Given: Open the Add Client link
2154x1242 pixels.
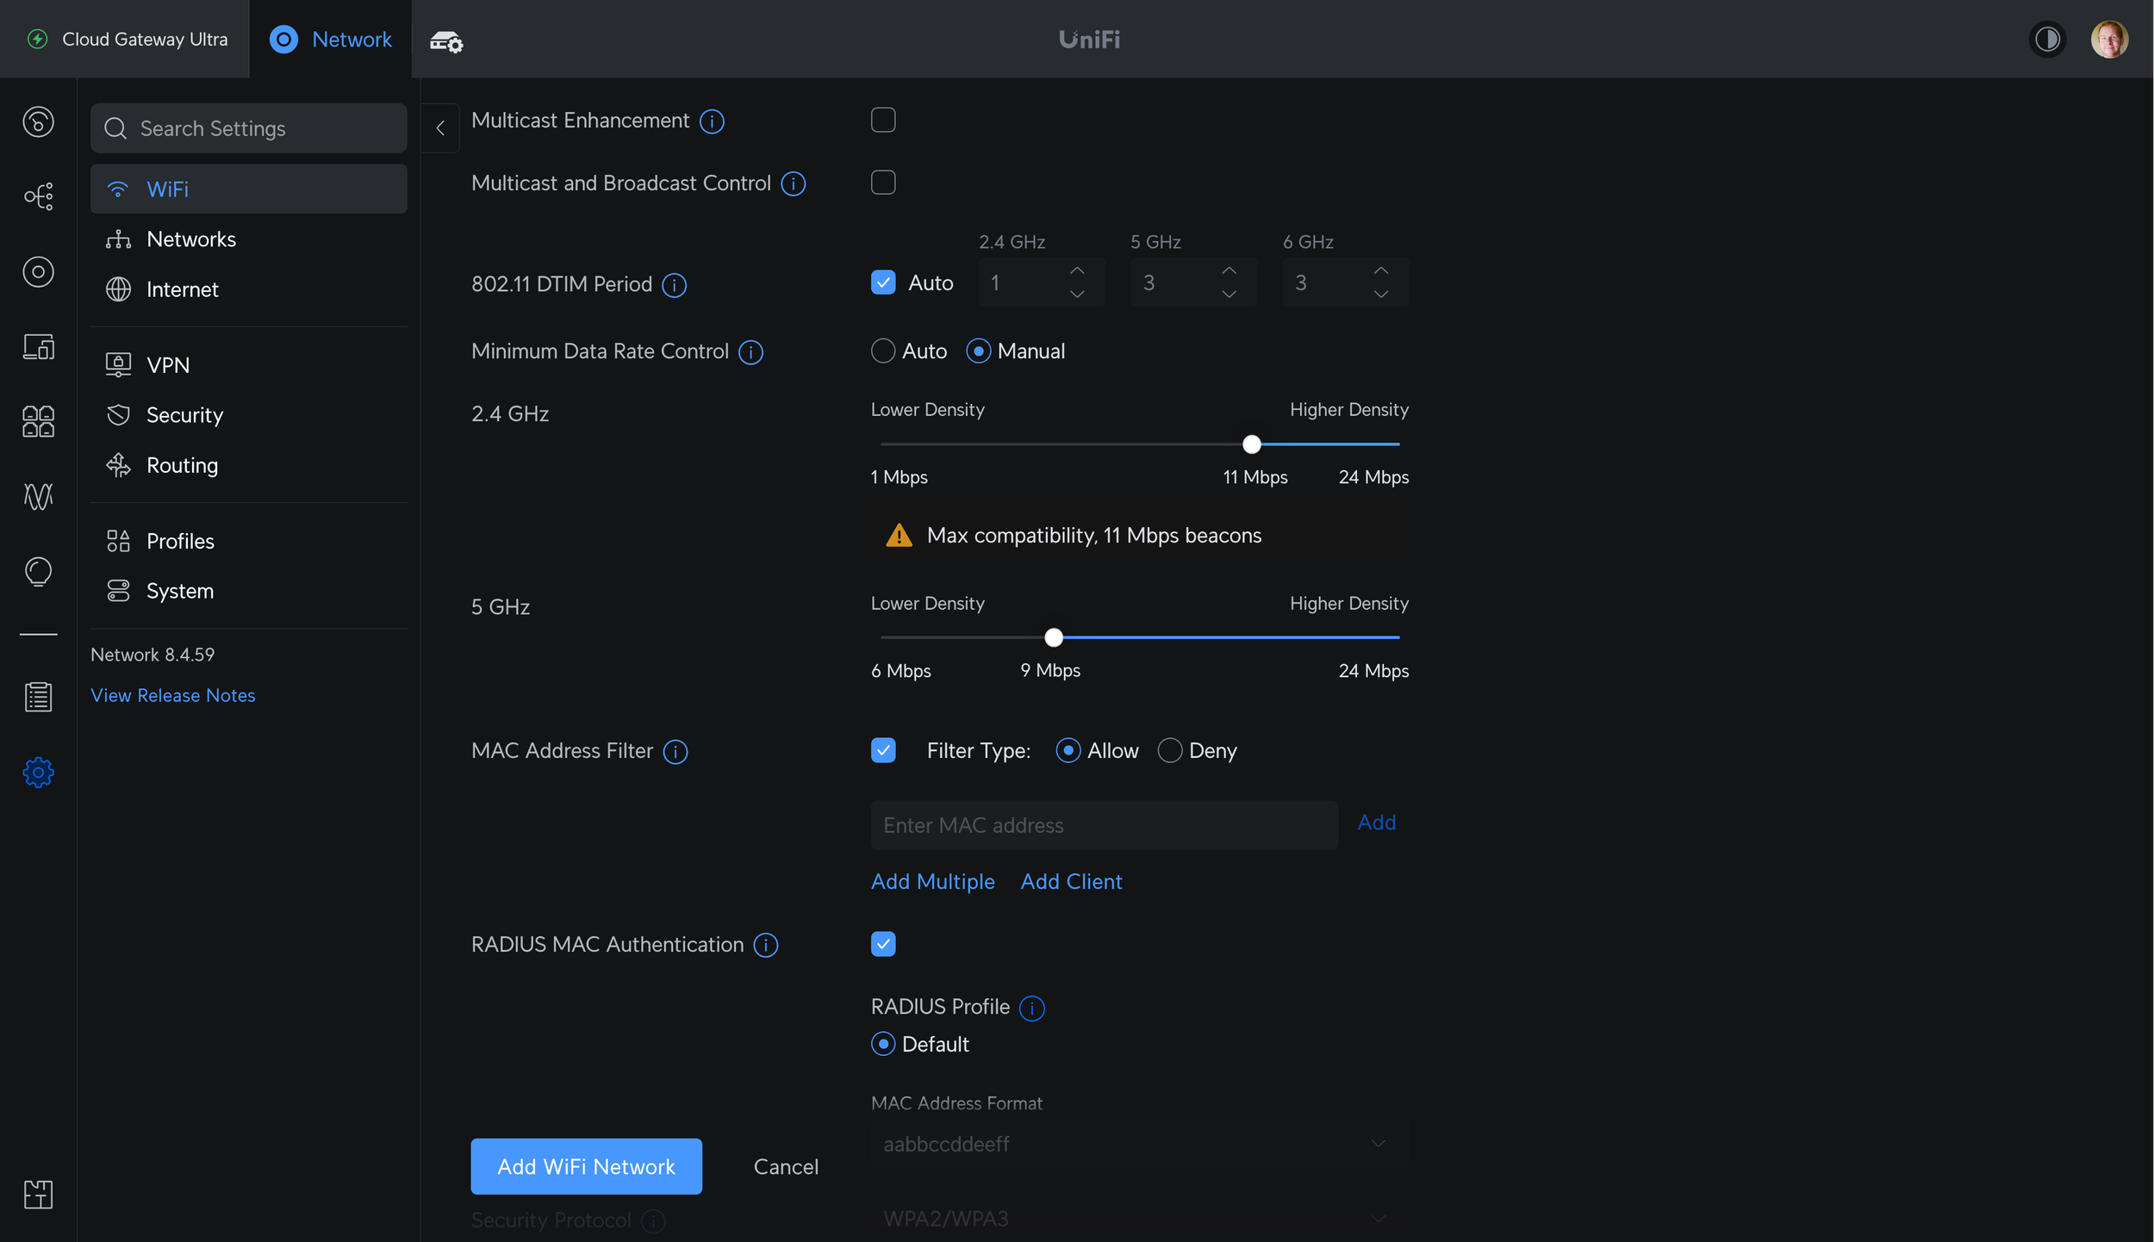Looking at the screenshot, I should coord(1071,881).
